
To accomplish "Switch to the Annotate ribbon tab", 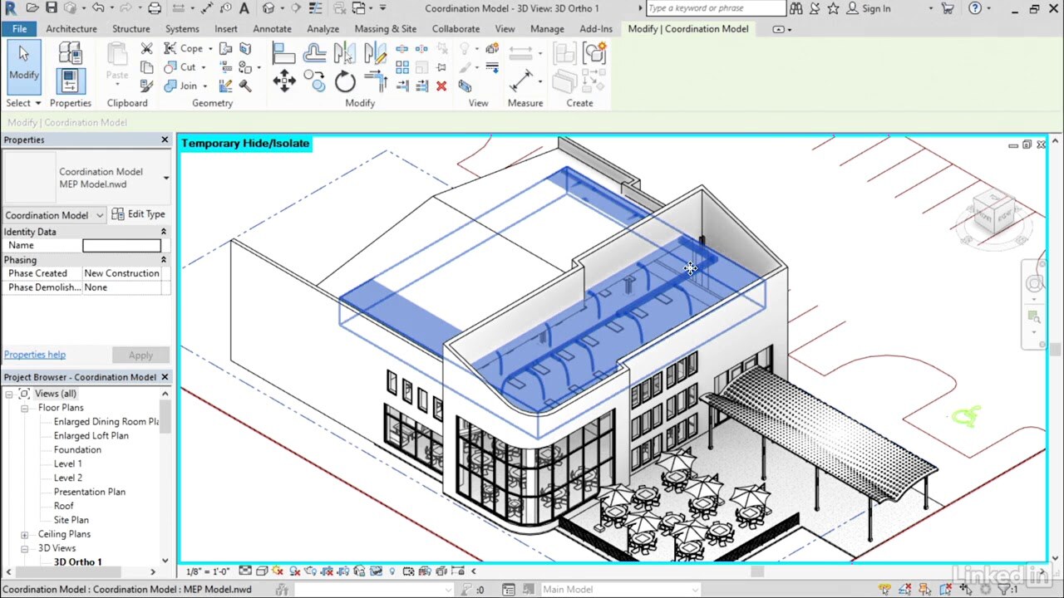I will coord(272,28).
